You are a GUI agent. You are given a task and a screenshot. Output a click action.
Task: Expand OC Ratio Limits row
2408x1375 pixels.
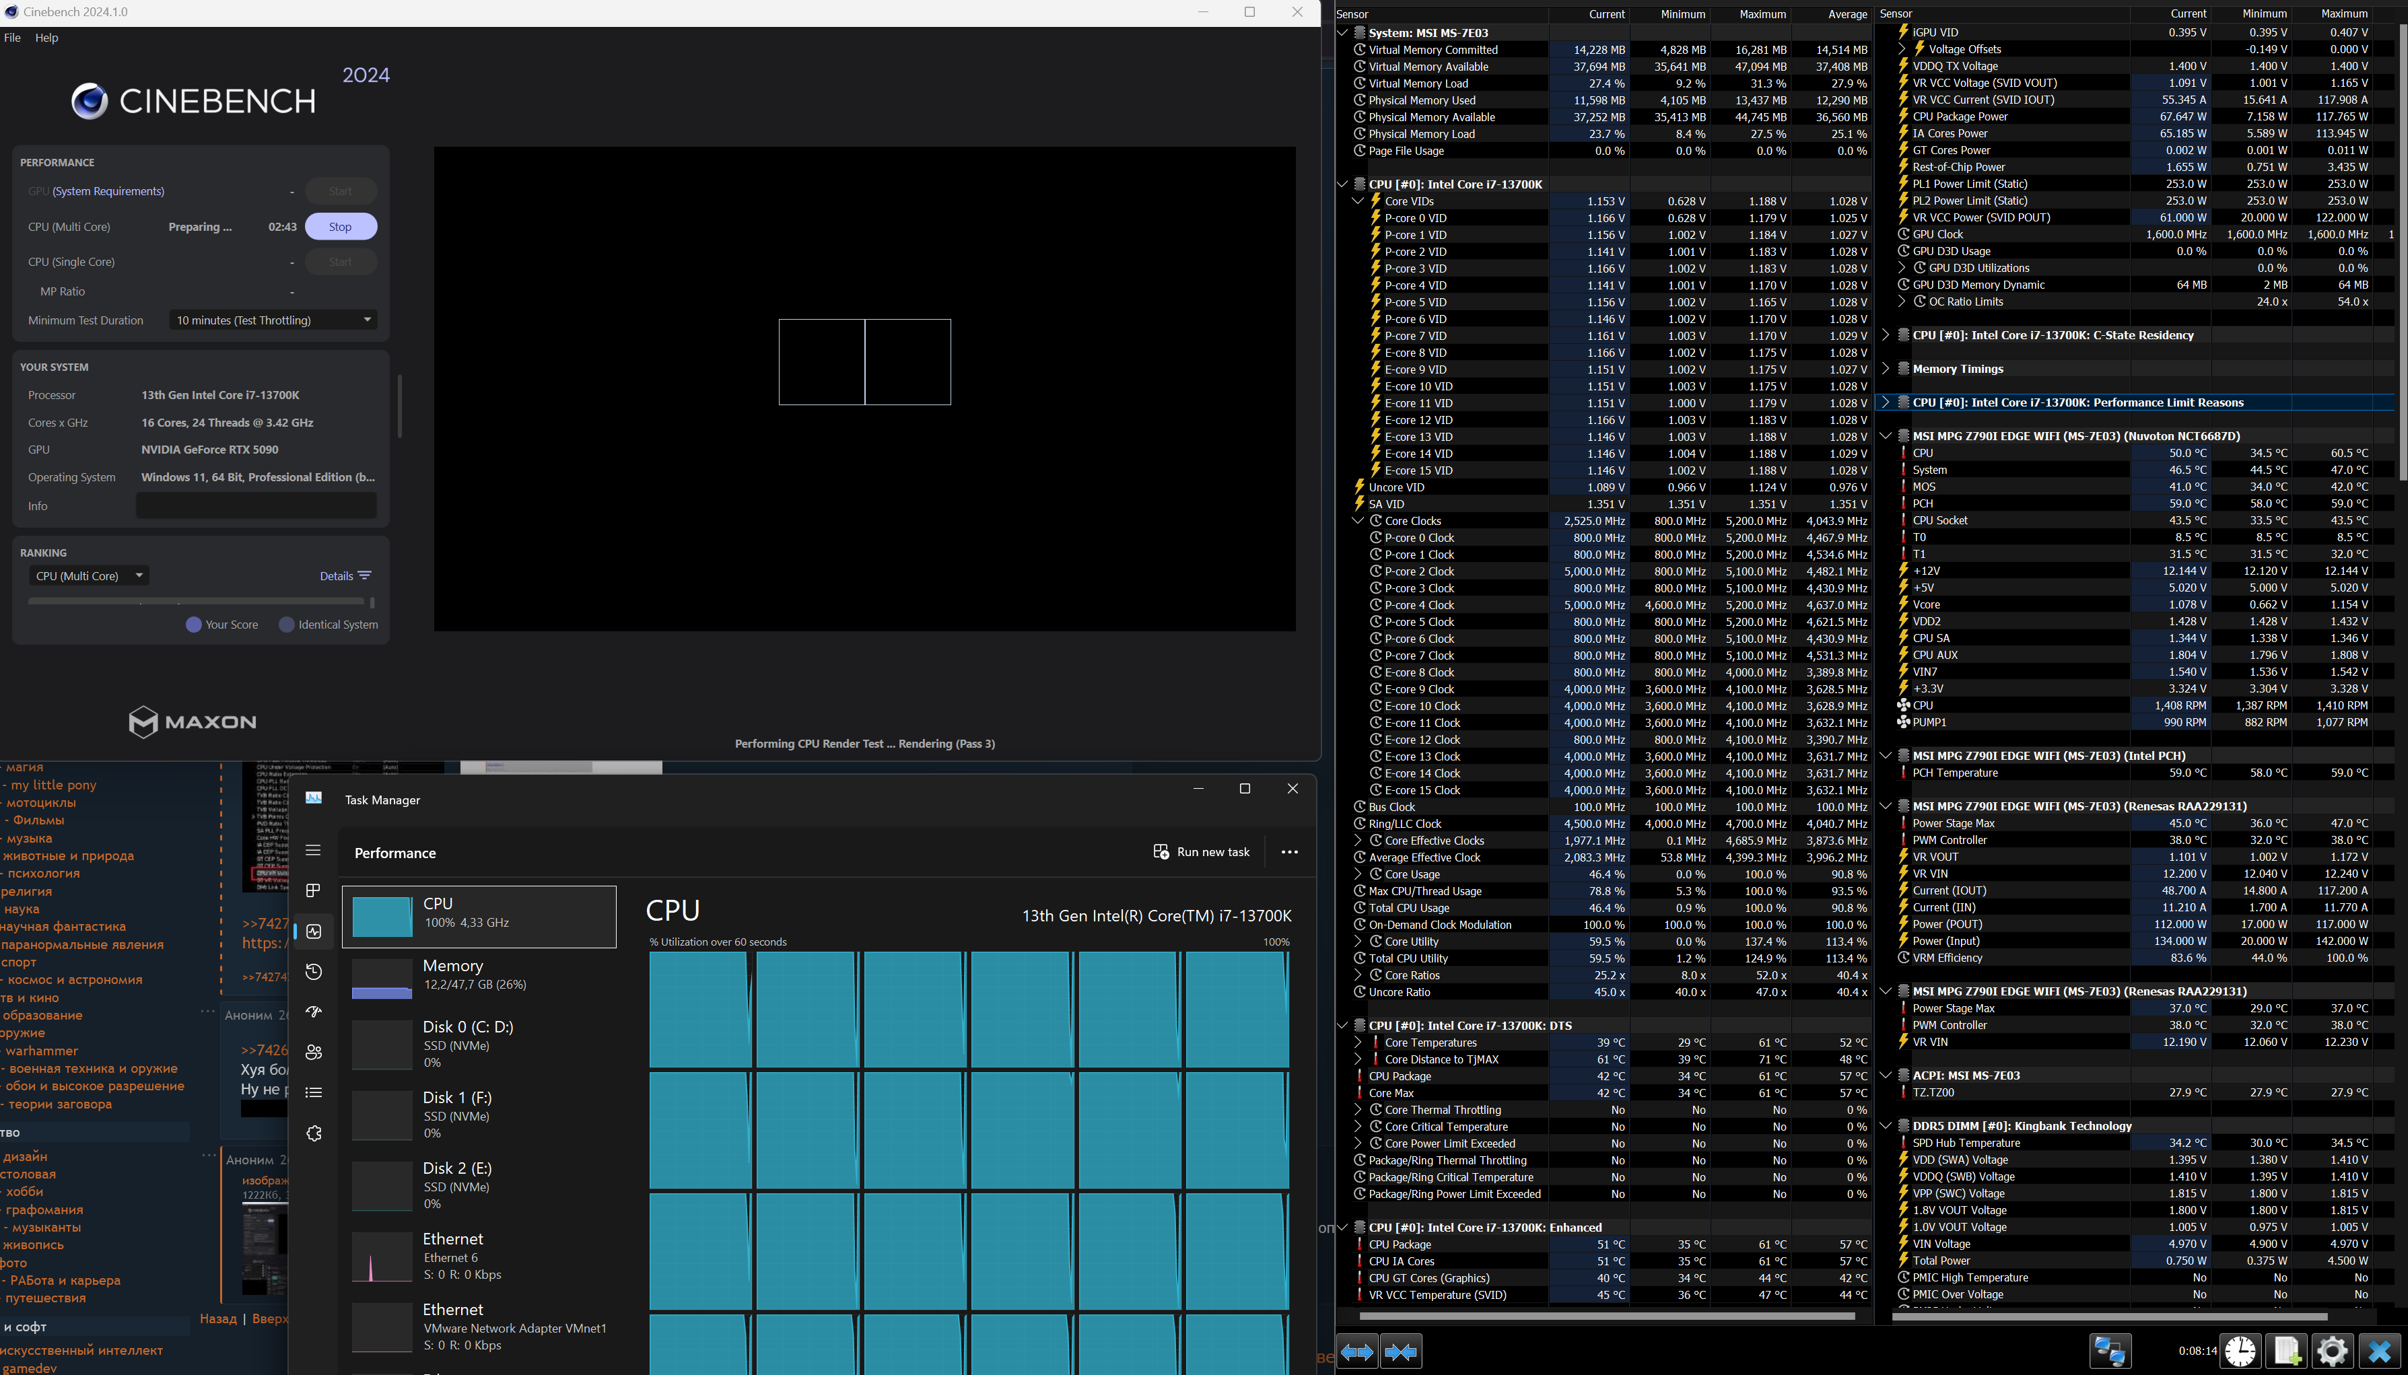tap(1902, 302)
